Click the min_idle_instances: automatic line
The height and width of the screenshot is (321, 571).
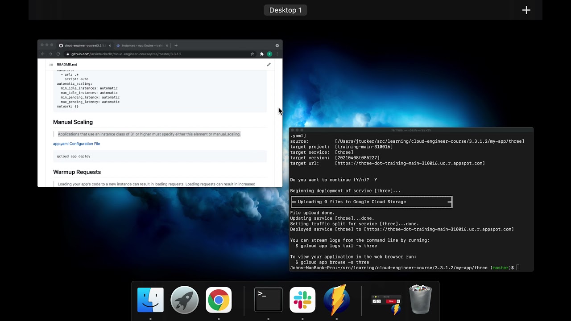tap(89, 88)
